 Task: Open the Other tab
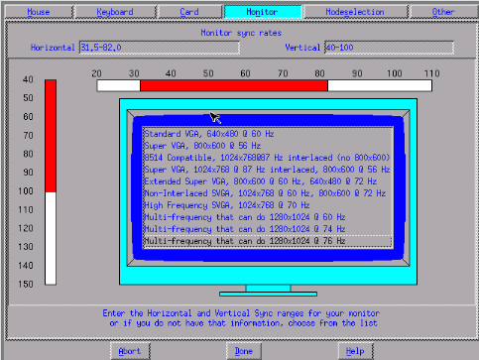[443, 12]
